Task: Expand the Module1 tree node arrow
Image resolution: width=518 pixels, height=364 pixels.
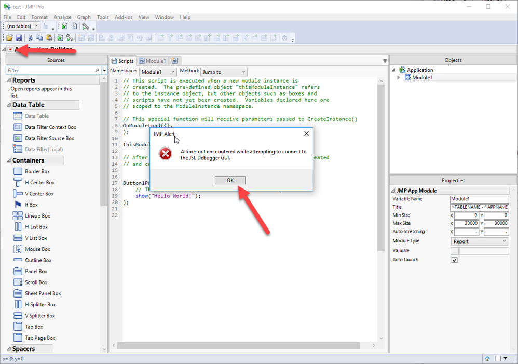Action: (399, 78)
